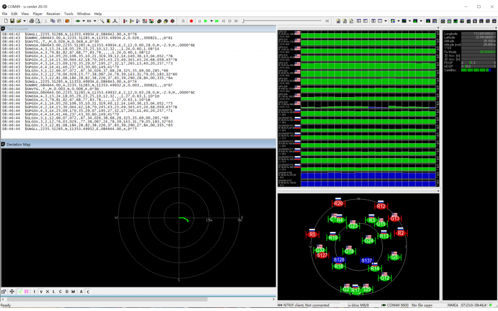498x311 pixels.
Task: Toggle the green track line icon in Deviation Map
Action: [20, 291]
